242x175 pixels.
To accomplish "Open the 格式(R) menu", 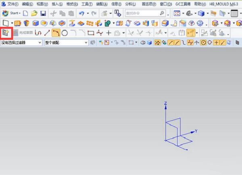I will pos(72,4).
